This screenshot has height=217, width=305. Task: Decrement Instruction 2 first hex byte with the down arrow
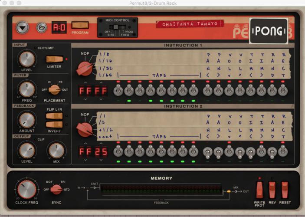point(85,160)
